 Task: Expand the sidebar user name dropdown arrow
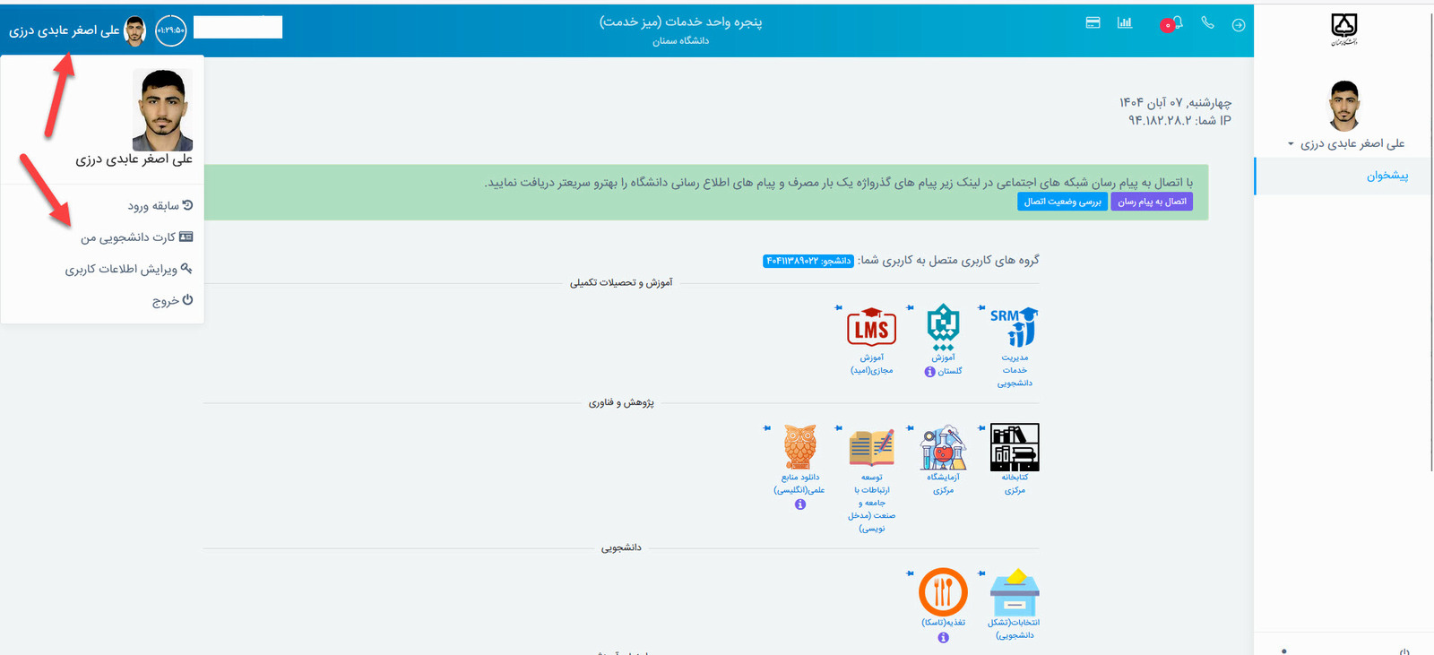1291,144
